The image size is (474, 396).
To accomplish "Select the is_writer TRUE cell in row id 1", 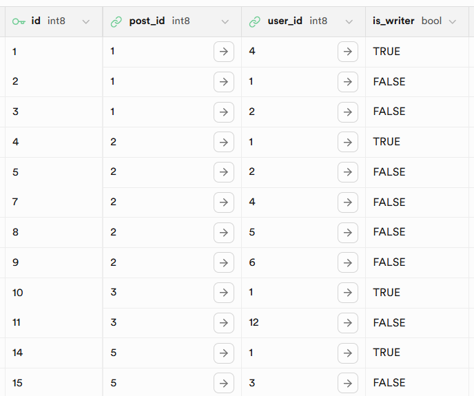I will click(417, 52).
